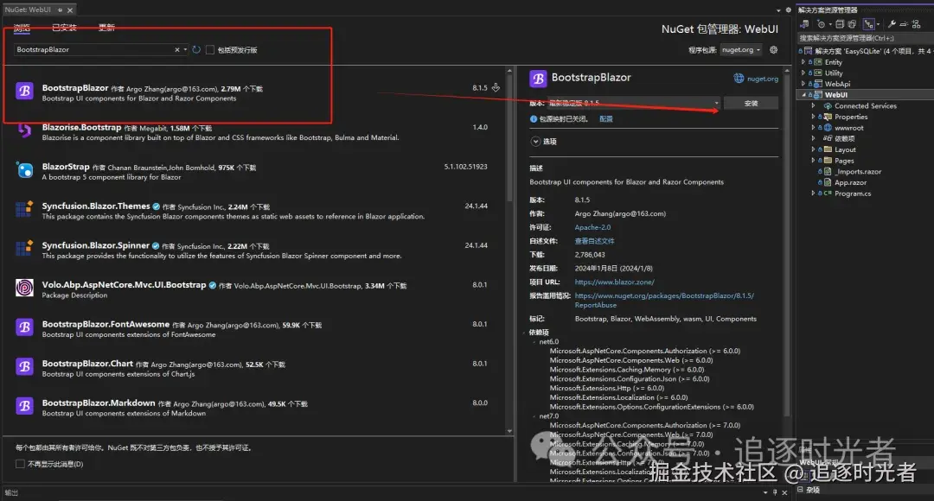Image resolution: width=934 pixels, height=501 pixels.
Task: Expand the Utility project node
Action: pos(803,73)
